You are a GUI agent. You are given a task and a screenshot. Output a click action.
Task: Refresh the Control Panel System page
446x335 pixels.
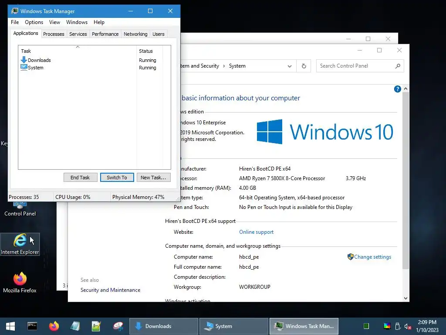click(304, 66)
